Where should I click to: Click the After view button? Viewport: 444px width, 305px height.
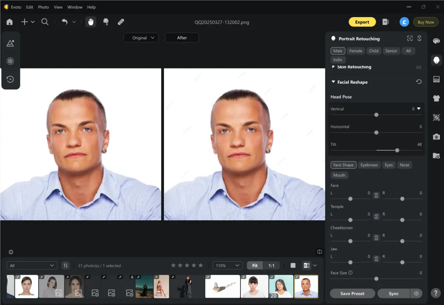point(182,38)
